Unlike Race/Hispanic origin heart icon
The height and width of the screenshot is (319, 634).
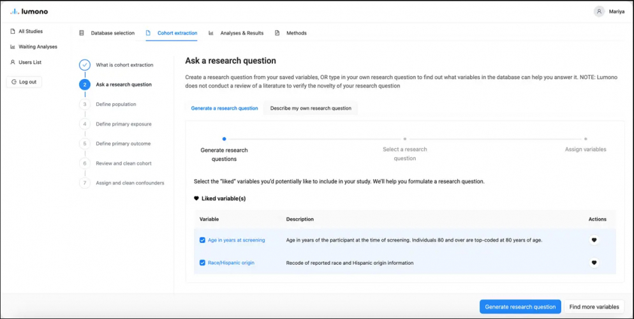pyautogui.click(x=594, y=263)
